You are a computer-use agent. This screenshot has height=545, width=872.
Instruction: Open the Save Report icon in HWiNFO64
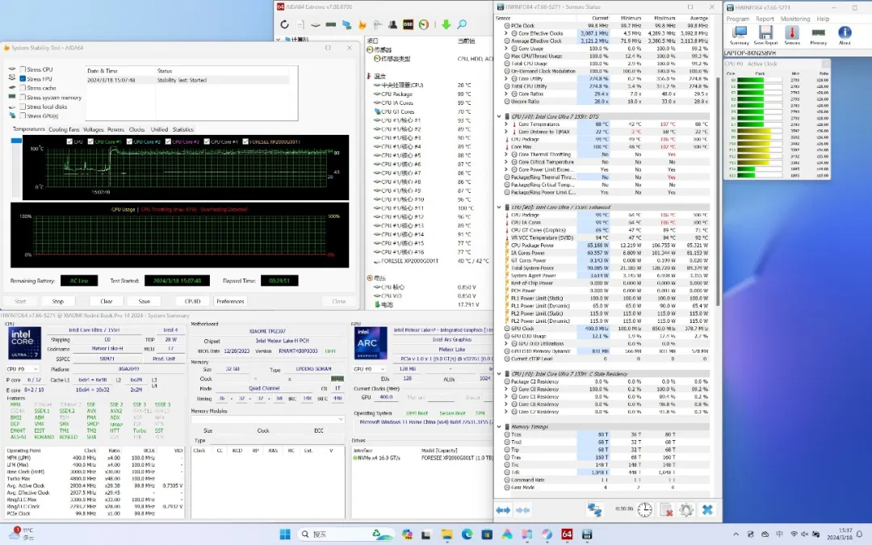point(765,34)
